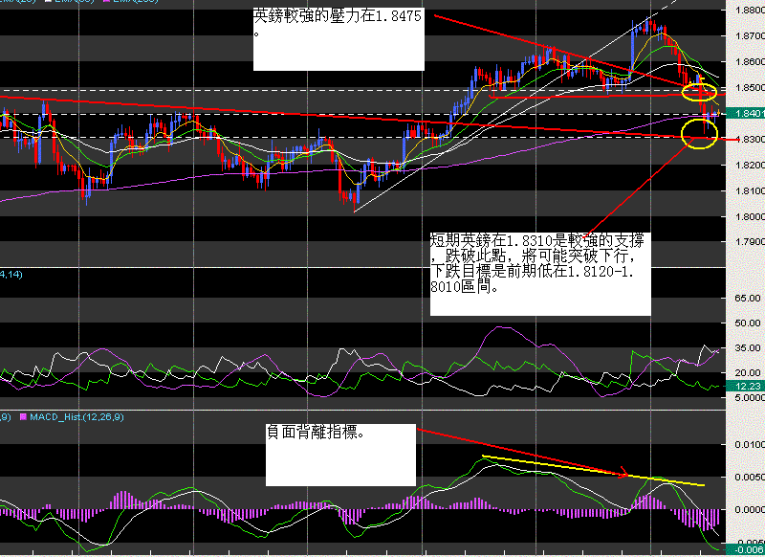Click the 20.00 indicator scale label
765x557 pixels.
click(x=748, y=373)
